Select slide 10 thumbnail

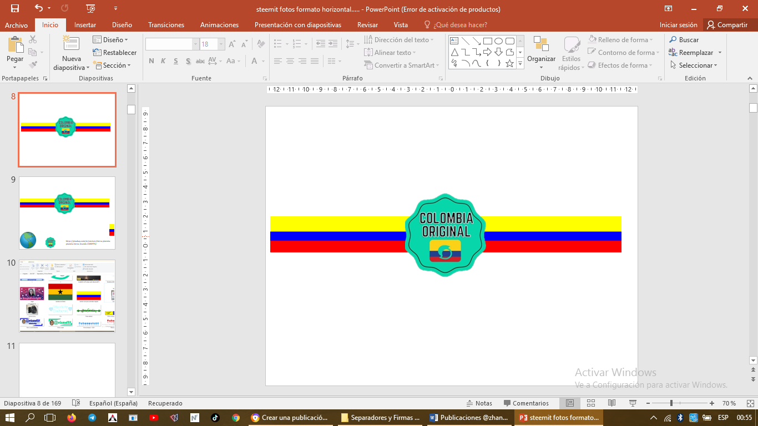point(67,296)
